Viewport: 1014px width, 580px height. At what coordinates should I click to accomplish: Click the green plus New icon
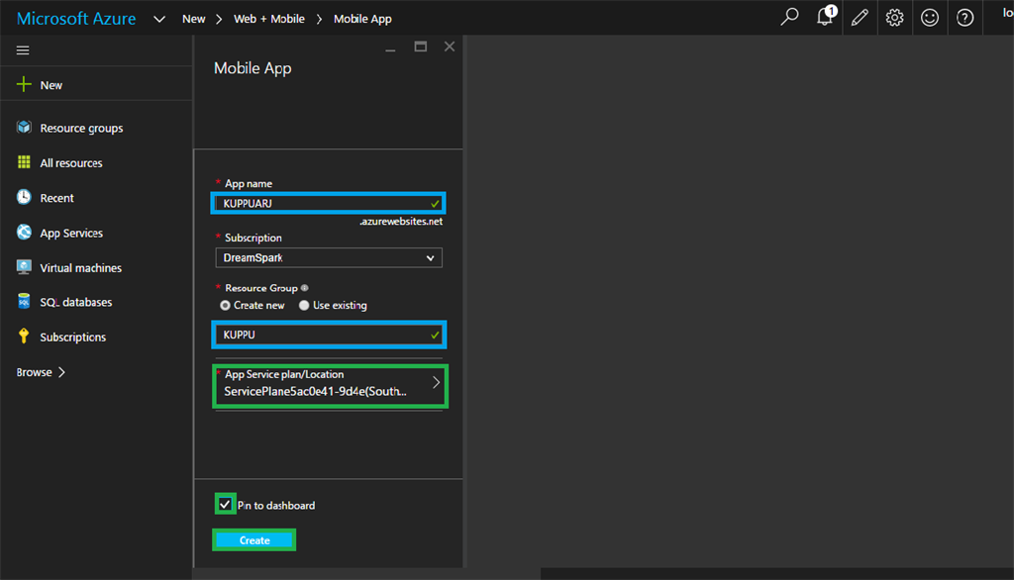coord(24,85)
